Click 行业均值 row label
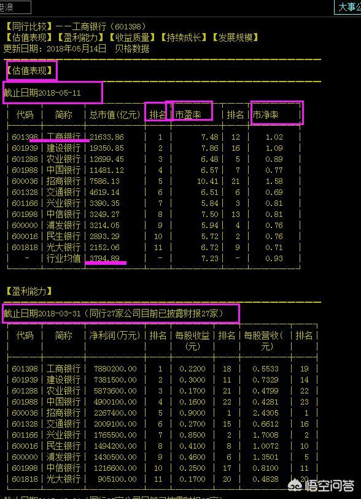 tap(63, 258)
